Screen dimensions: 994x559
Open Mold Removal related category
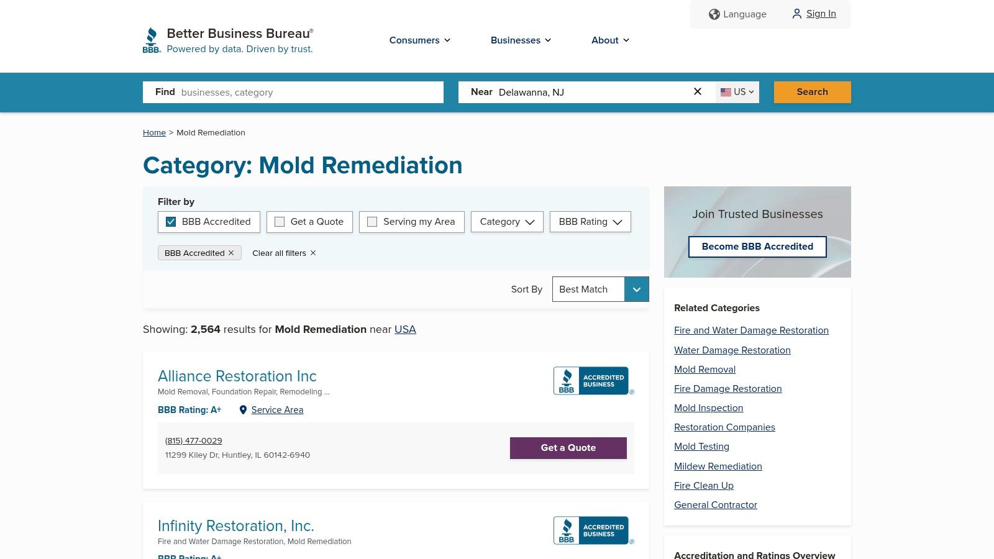704,370
